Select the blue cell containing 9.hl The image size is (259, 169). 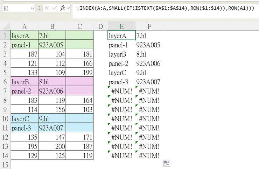(52, 118)
